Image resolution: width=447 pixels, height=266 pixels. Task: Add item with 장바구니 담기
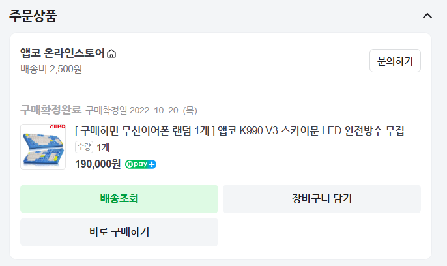[x=322, y=199]
